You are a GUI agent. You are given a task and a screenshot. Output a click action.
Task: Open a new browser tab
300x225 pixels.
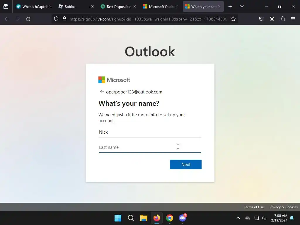coord(230,6)
